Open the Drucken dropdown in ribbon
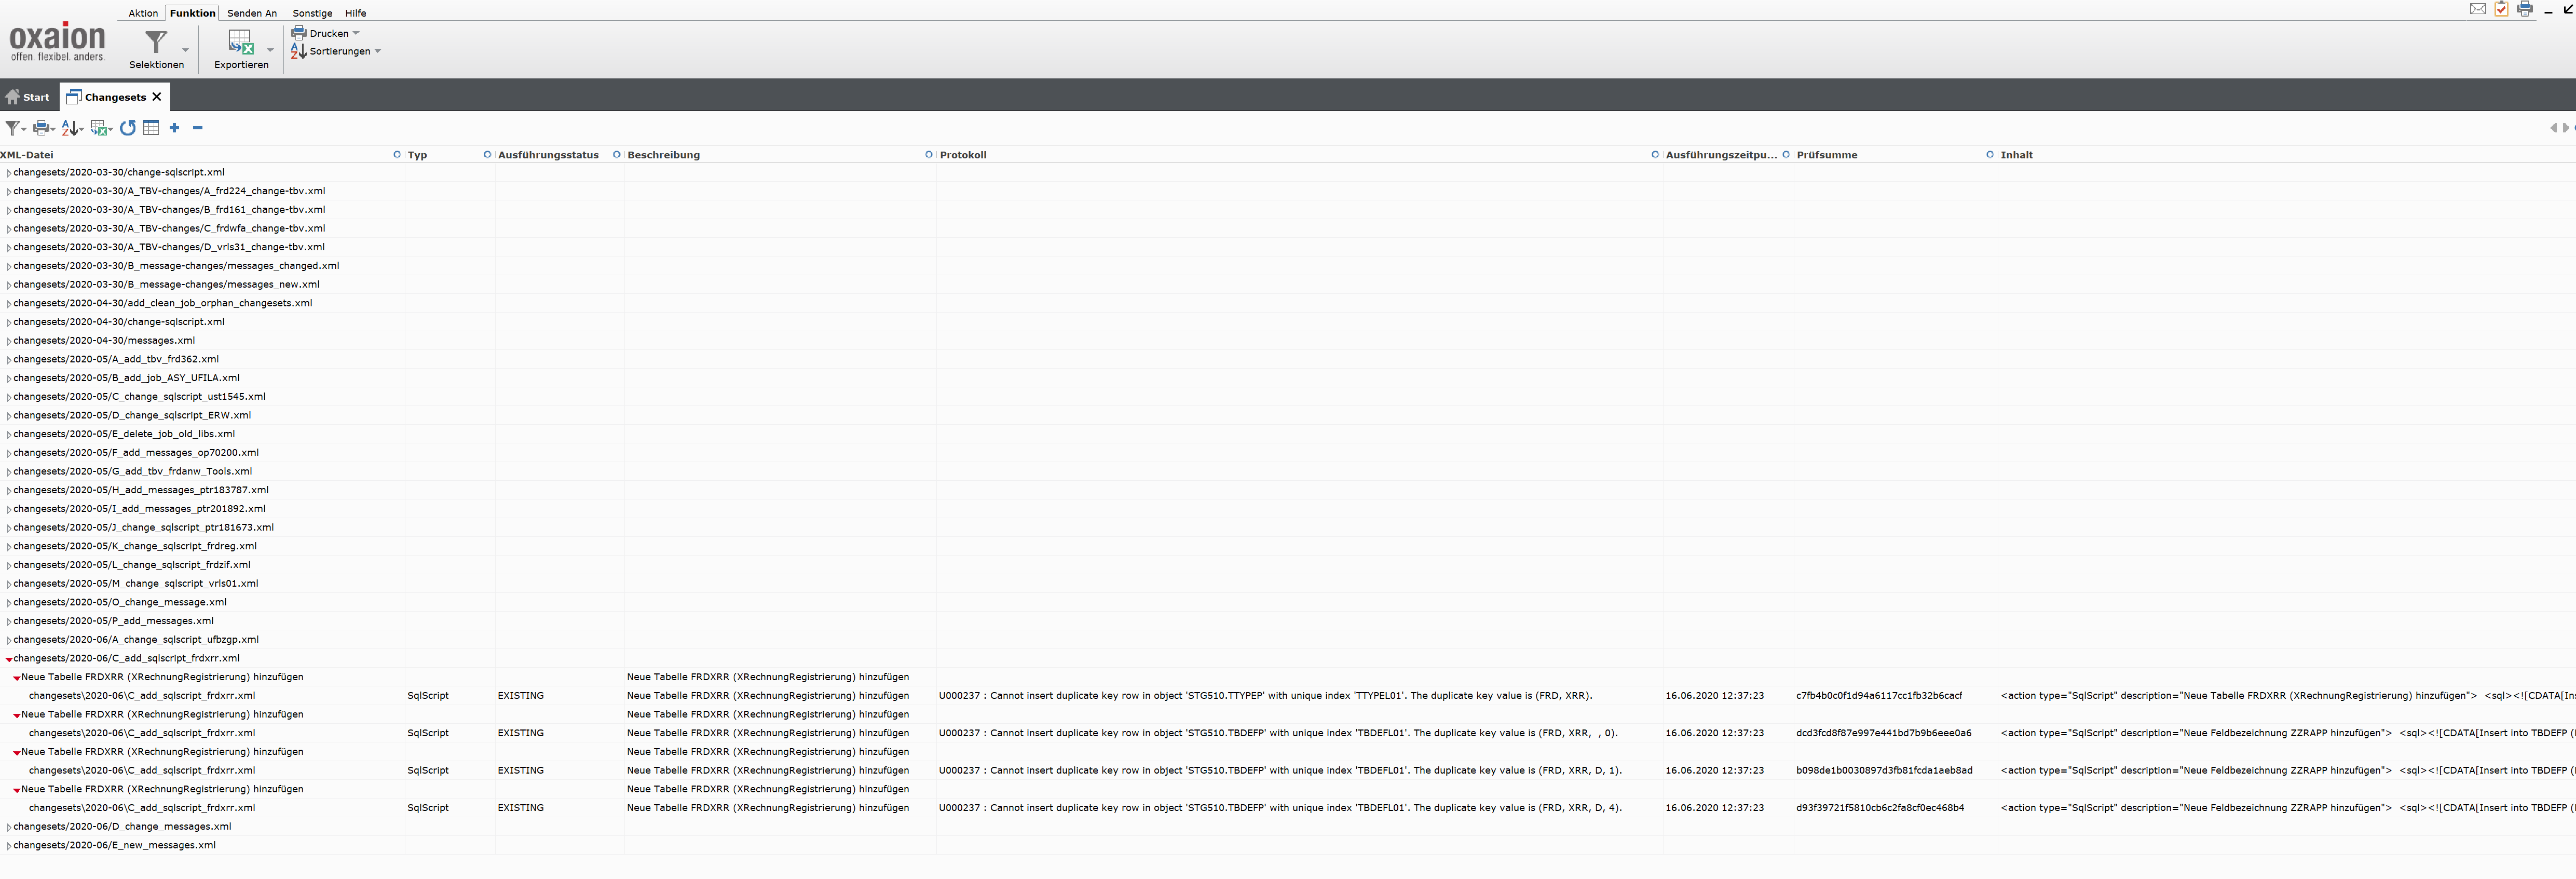The width and height of the screenshot is (2576, 879). 356,33
